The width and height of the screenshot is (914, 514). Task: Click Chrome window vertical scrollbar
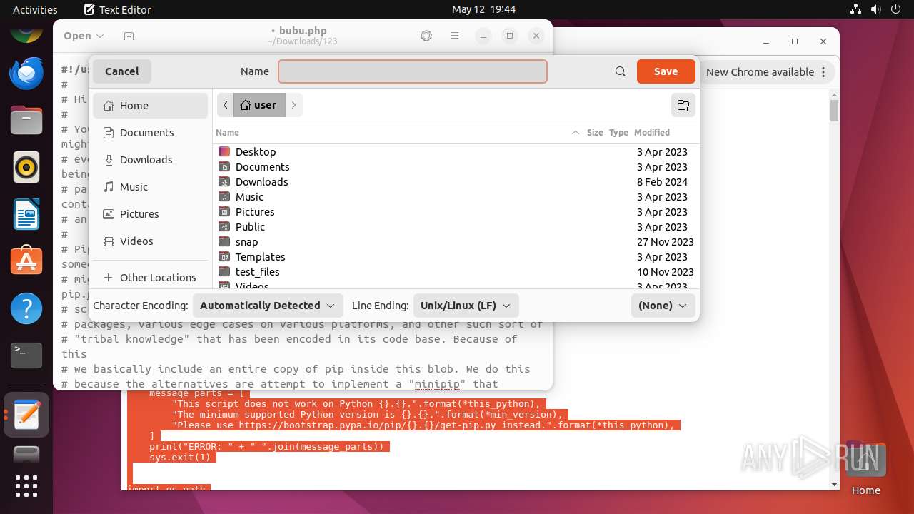point(835,111)
